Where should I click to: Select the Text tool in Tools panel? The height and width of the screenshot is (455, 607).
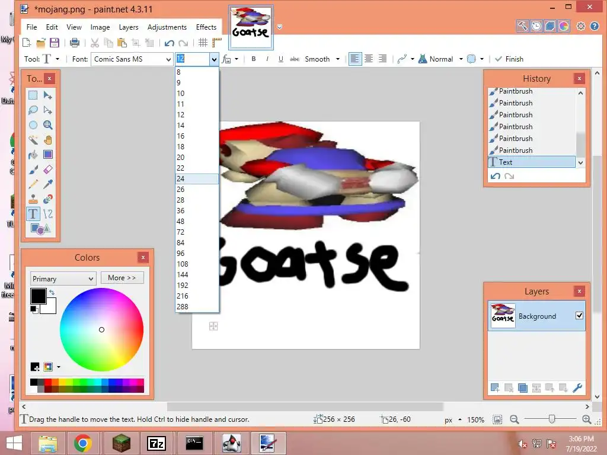pyautogui.click(x=33, y=213)
